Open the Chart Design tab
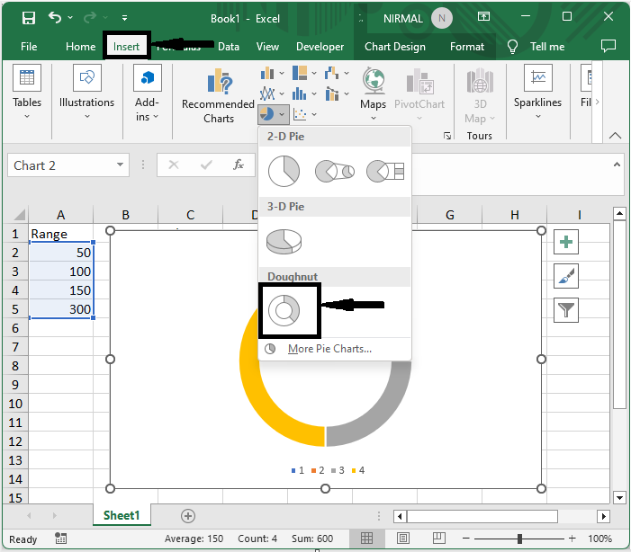Image resolution: width=631 pixels, height=552 pixels. pyautogui.click(x=395, y=47)
